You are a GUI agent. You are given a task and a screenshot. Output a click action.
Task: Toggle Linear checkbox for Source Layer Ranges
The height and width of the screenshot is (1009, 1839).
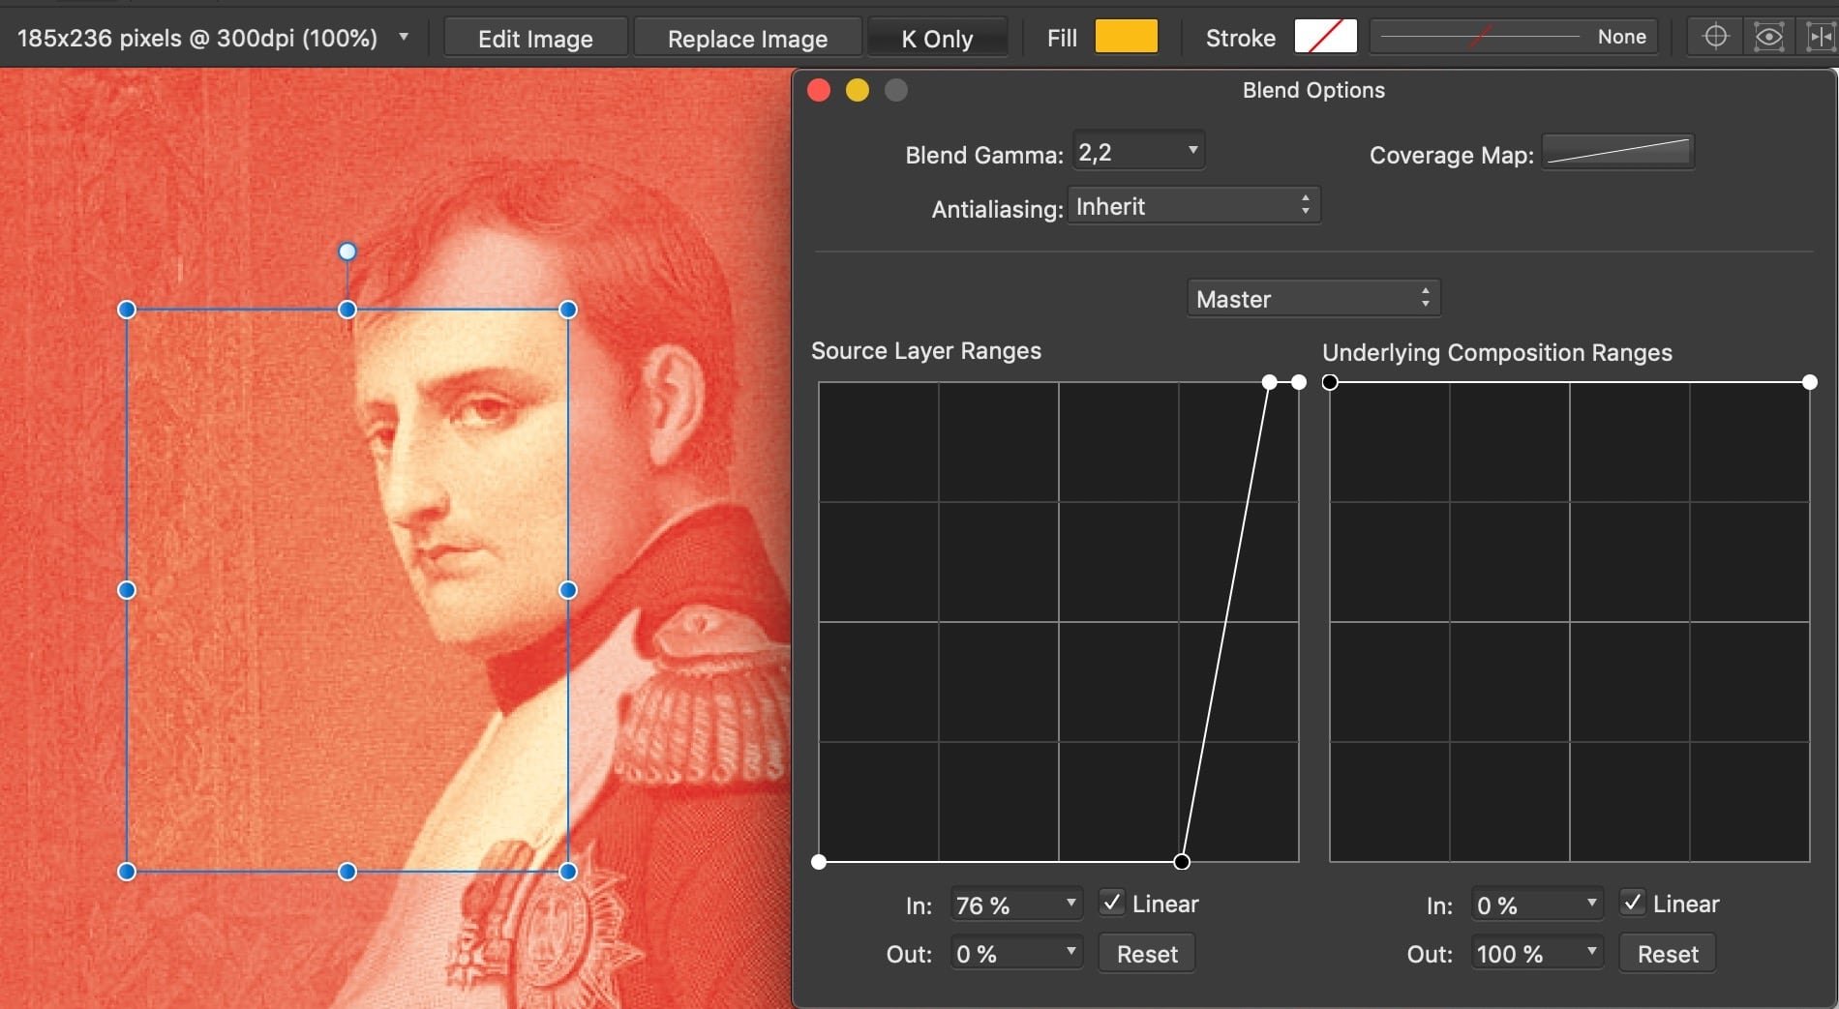(1112, 903)
